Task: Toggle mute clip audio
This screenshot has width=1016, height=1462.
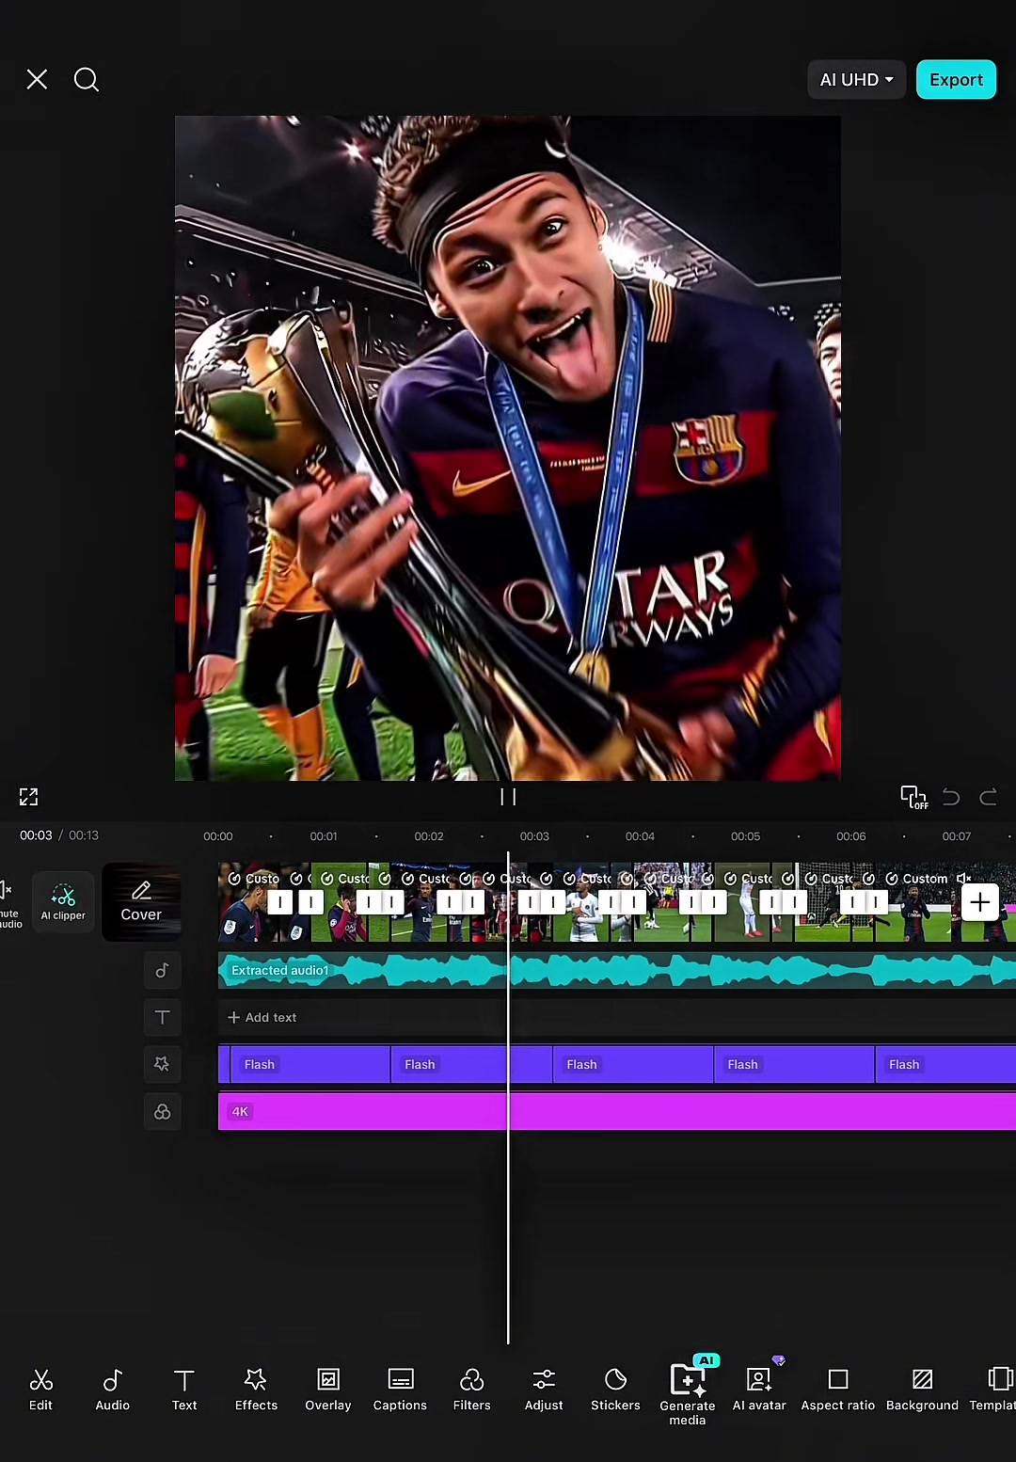Action: (x=9, y=902)
